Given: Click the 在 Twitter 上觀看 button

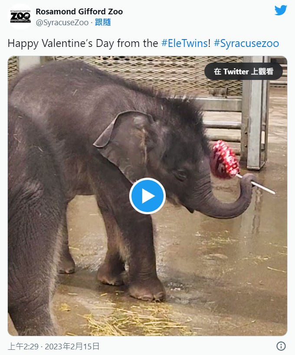Looking at the screenshot, I should point(243,71).
